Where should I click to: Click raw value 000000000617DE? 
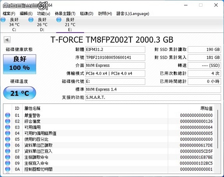click(x=196, y=145)
